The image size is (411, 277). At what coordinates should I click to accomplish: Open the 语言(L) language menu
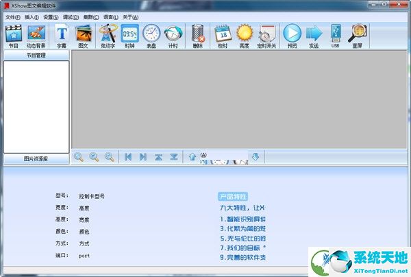coord(110,17)
